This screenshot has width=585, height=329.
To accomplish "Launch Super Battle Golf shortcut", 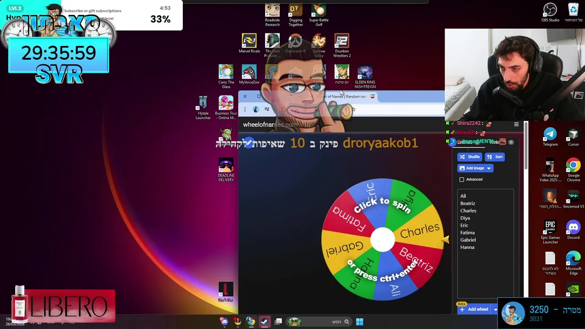I will click(x=319, y=15).
